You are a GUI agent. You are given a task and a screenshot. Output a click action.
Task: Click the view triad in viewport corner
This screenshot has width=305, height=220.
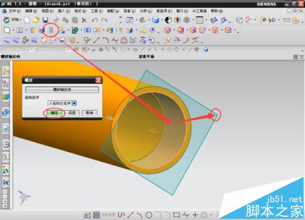pos(23,196)
